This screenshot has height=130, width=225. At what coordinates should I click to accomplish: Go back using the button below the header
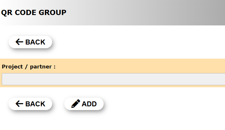point(30,42)
